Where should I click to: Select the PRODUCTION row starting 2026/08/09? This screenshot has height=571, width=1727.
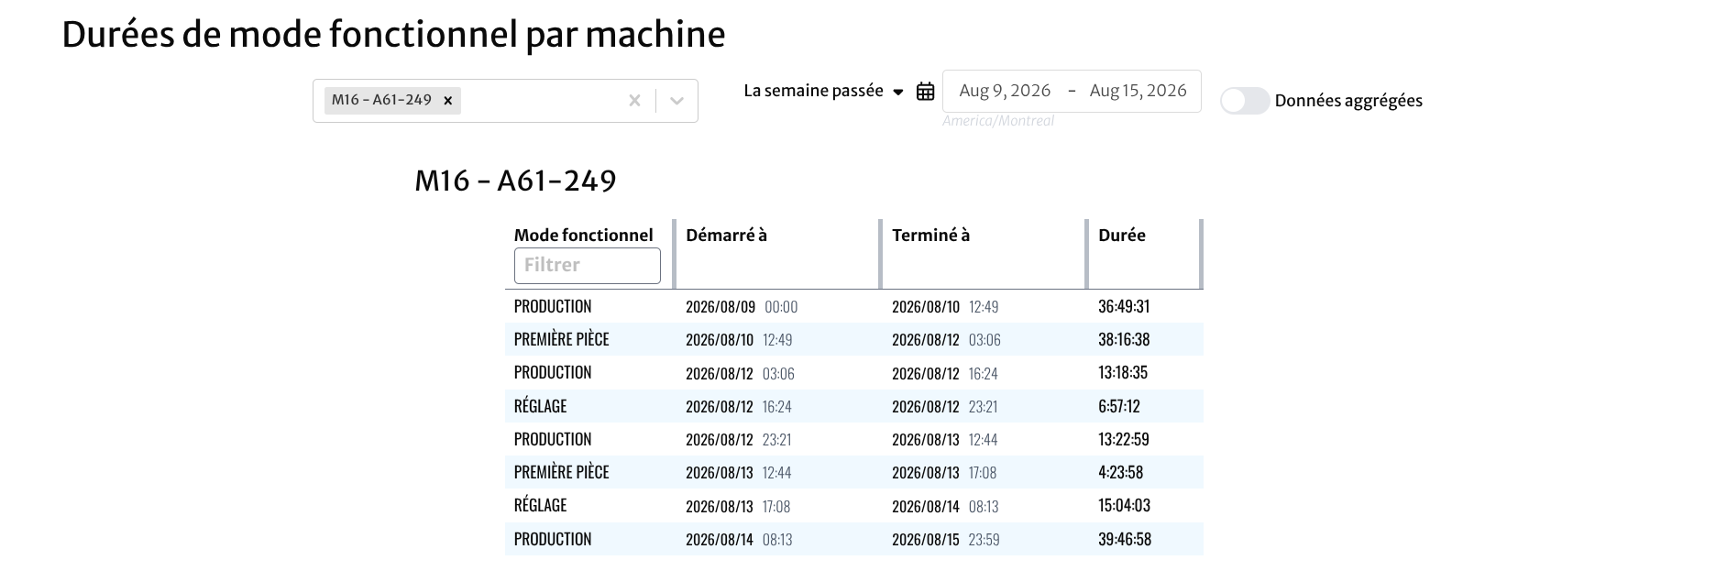[853, 306]
